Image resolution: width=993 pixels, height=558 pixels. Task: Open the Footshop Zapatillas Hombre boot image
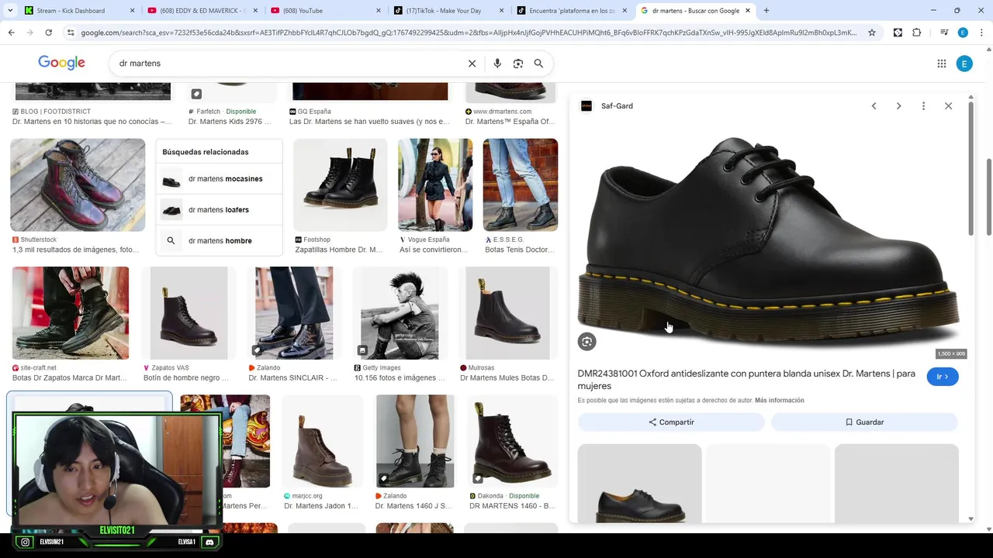pyautogui.click(x=340, y=185)
